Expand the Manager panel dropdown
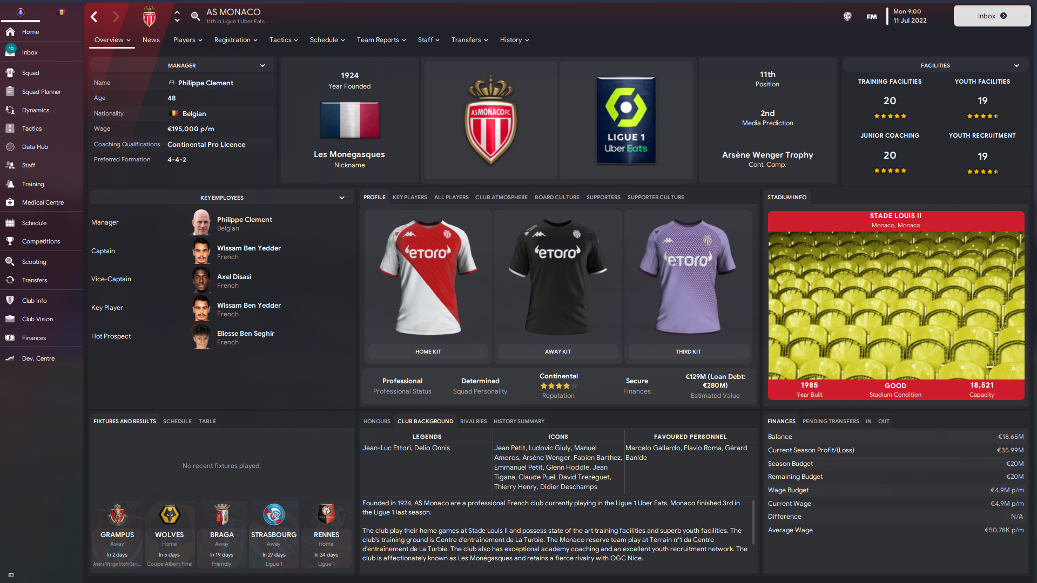This screenshot has height=583, width=1037. [x=262, y=65]
